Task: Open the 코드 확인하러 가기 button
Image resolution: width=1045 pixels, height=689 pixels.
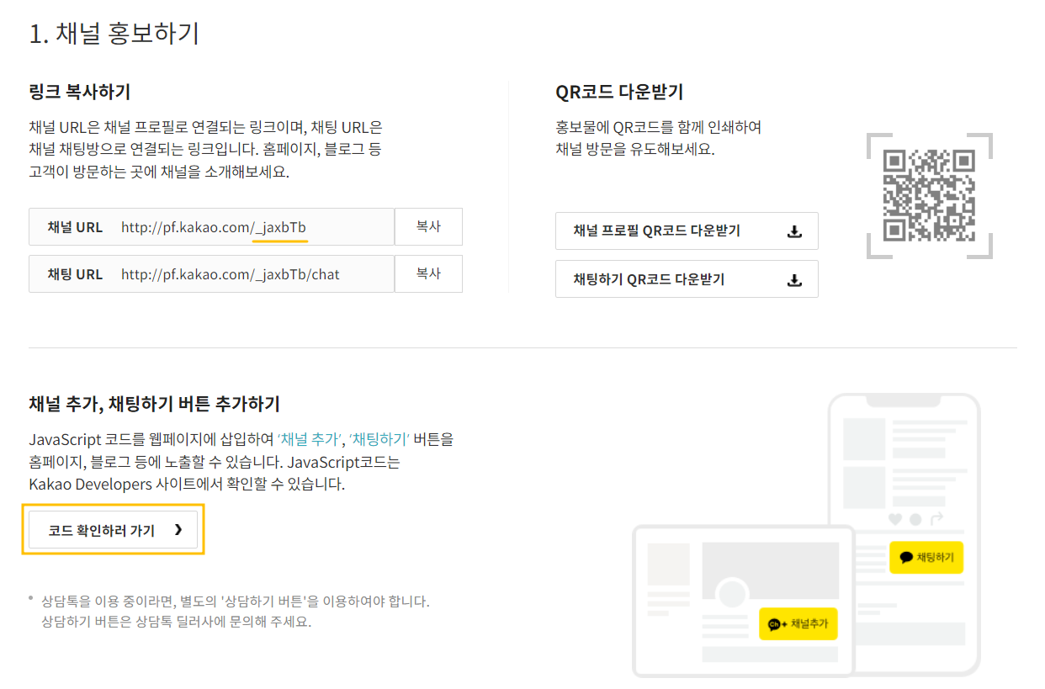Action: 113,530
